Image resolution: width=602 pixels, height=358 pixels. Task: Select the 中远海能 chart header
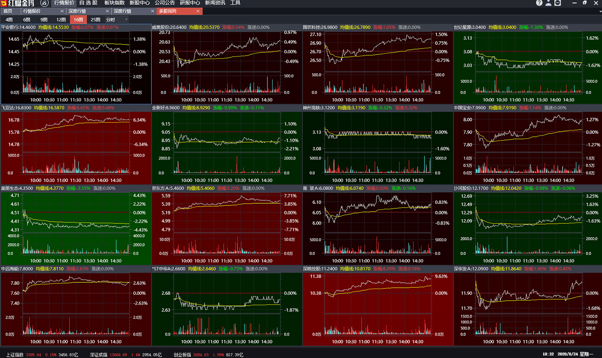tap(76, 269)
